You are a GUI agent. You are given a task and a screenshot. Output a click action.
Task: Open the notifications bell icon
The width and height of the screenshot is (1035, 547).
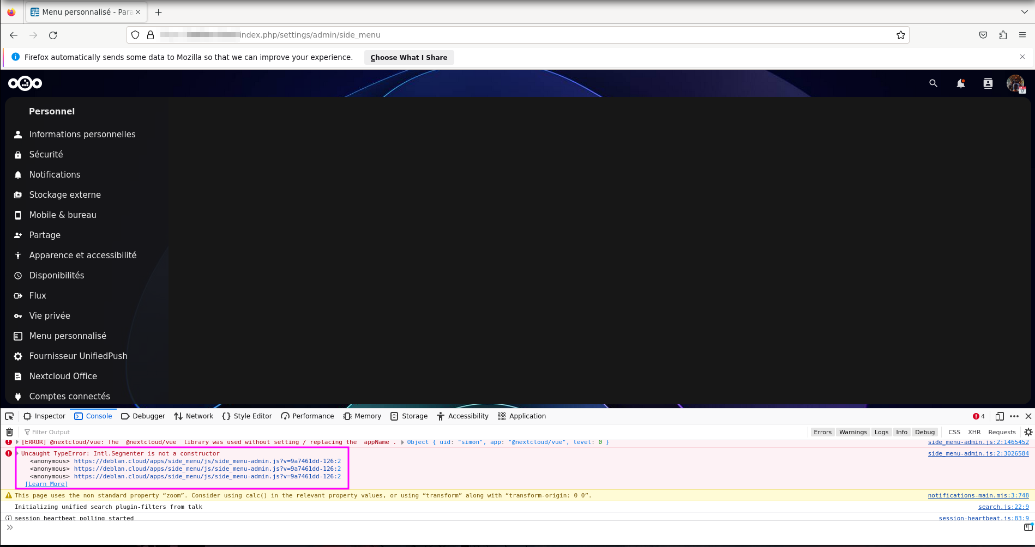960,83
